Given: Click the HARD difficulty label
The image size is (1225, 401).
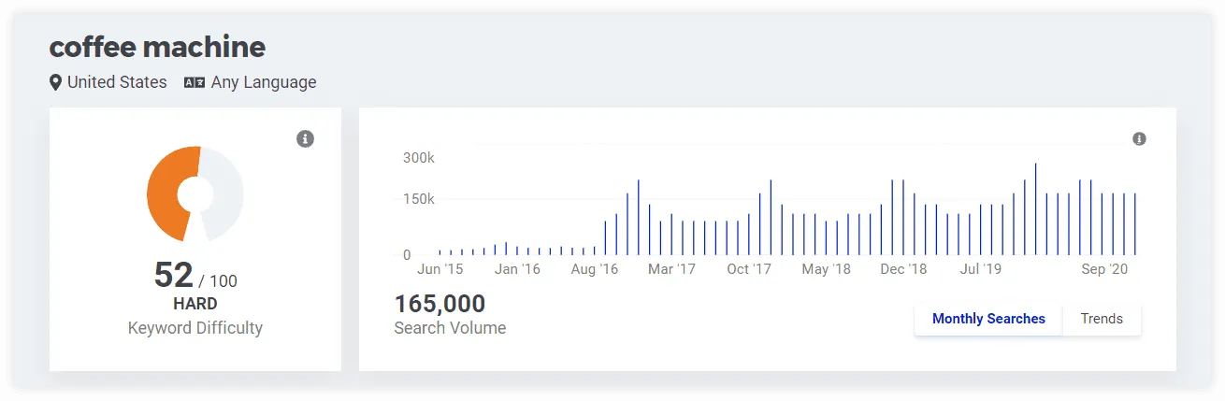Looking at the screenshot, I should pos(195,304).
